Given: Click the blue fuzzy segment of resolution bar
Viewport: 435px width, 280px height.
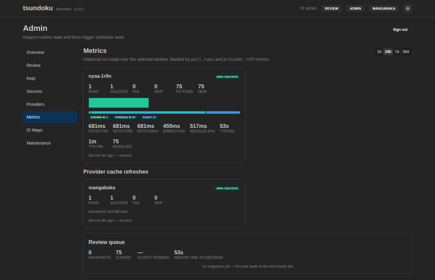Looking at the screenshot, I should click(223, 112).
